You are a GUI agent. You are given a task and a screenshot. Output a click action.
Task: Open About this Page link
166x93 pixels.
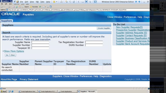9,79
